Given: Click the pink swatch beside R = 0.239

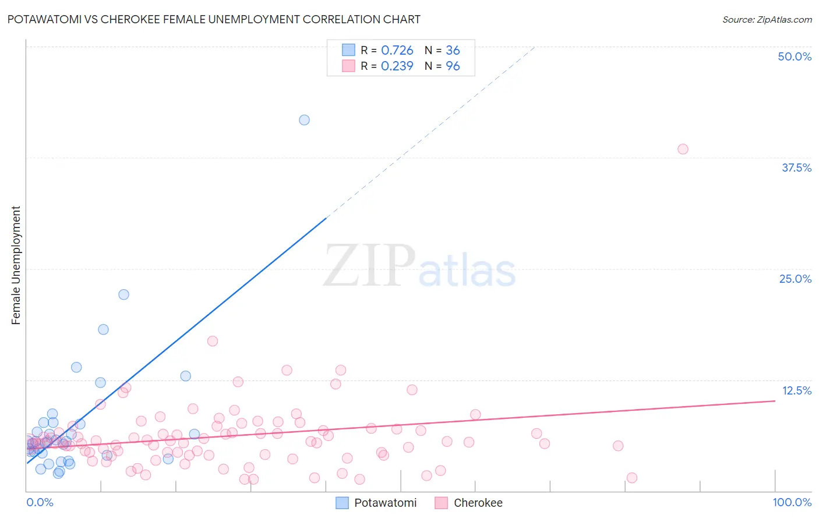Looking at the screenshot, I should coord(348,66).
